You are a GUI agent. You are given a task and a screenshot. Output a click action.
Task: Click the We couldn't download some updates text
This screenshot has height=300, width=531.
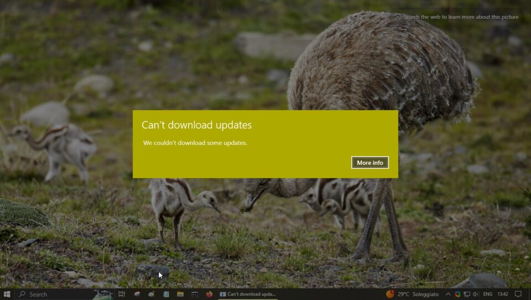[195, 143]
